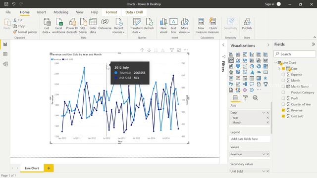317x178 pixels.
Task: Click the Quick measure button
Action: tap(213, 26)
